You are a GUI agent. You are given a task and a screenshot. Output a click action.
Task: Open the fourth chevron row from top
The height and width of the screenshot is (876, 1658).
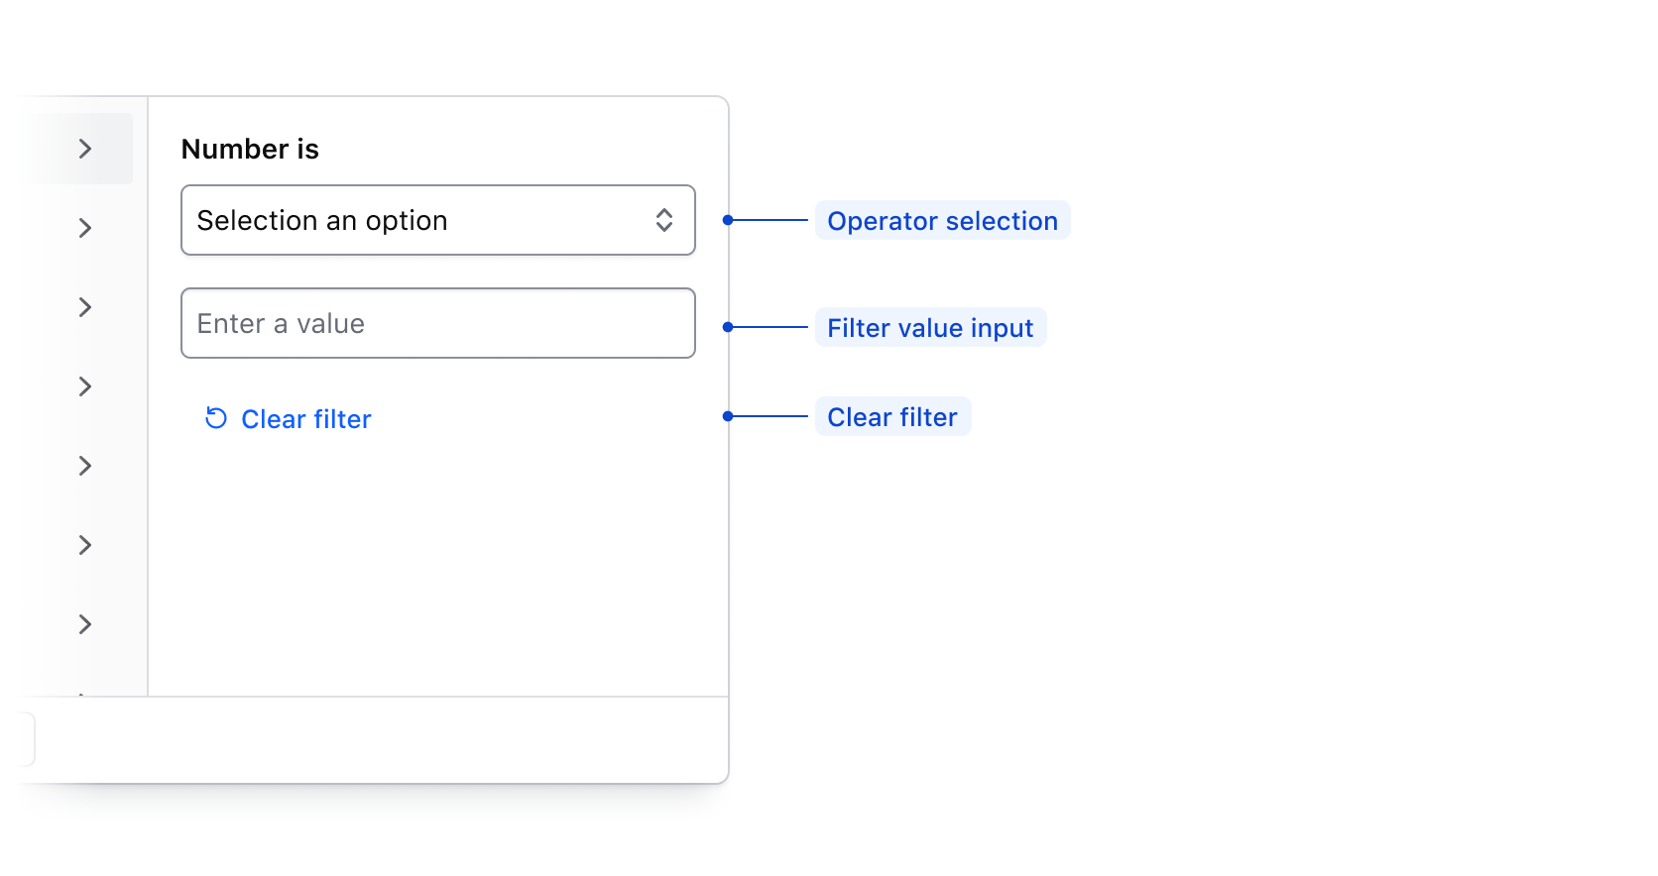(85, 386)
